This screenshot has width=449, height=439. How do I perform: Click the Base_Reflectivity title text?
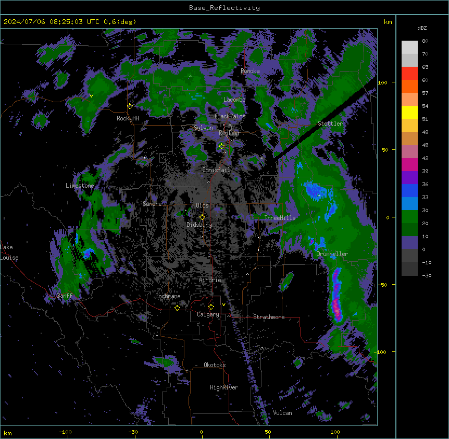(224, 8)
